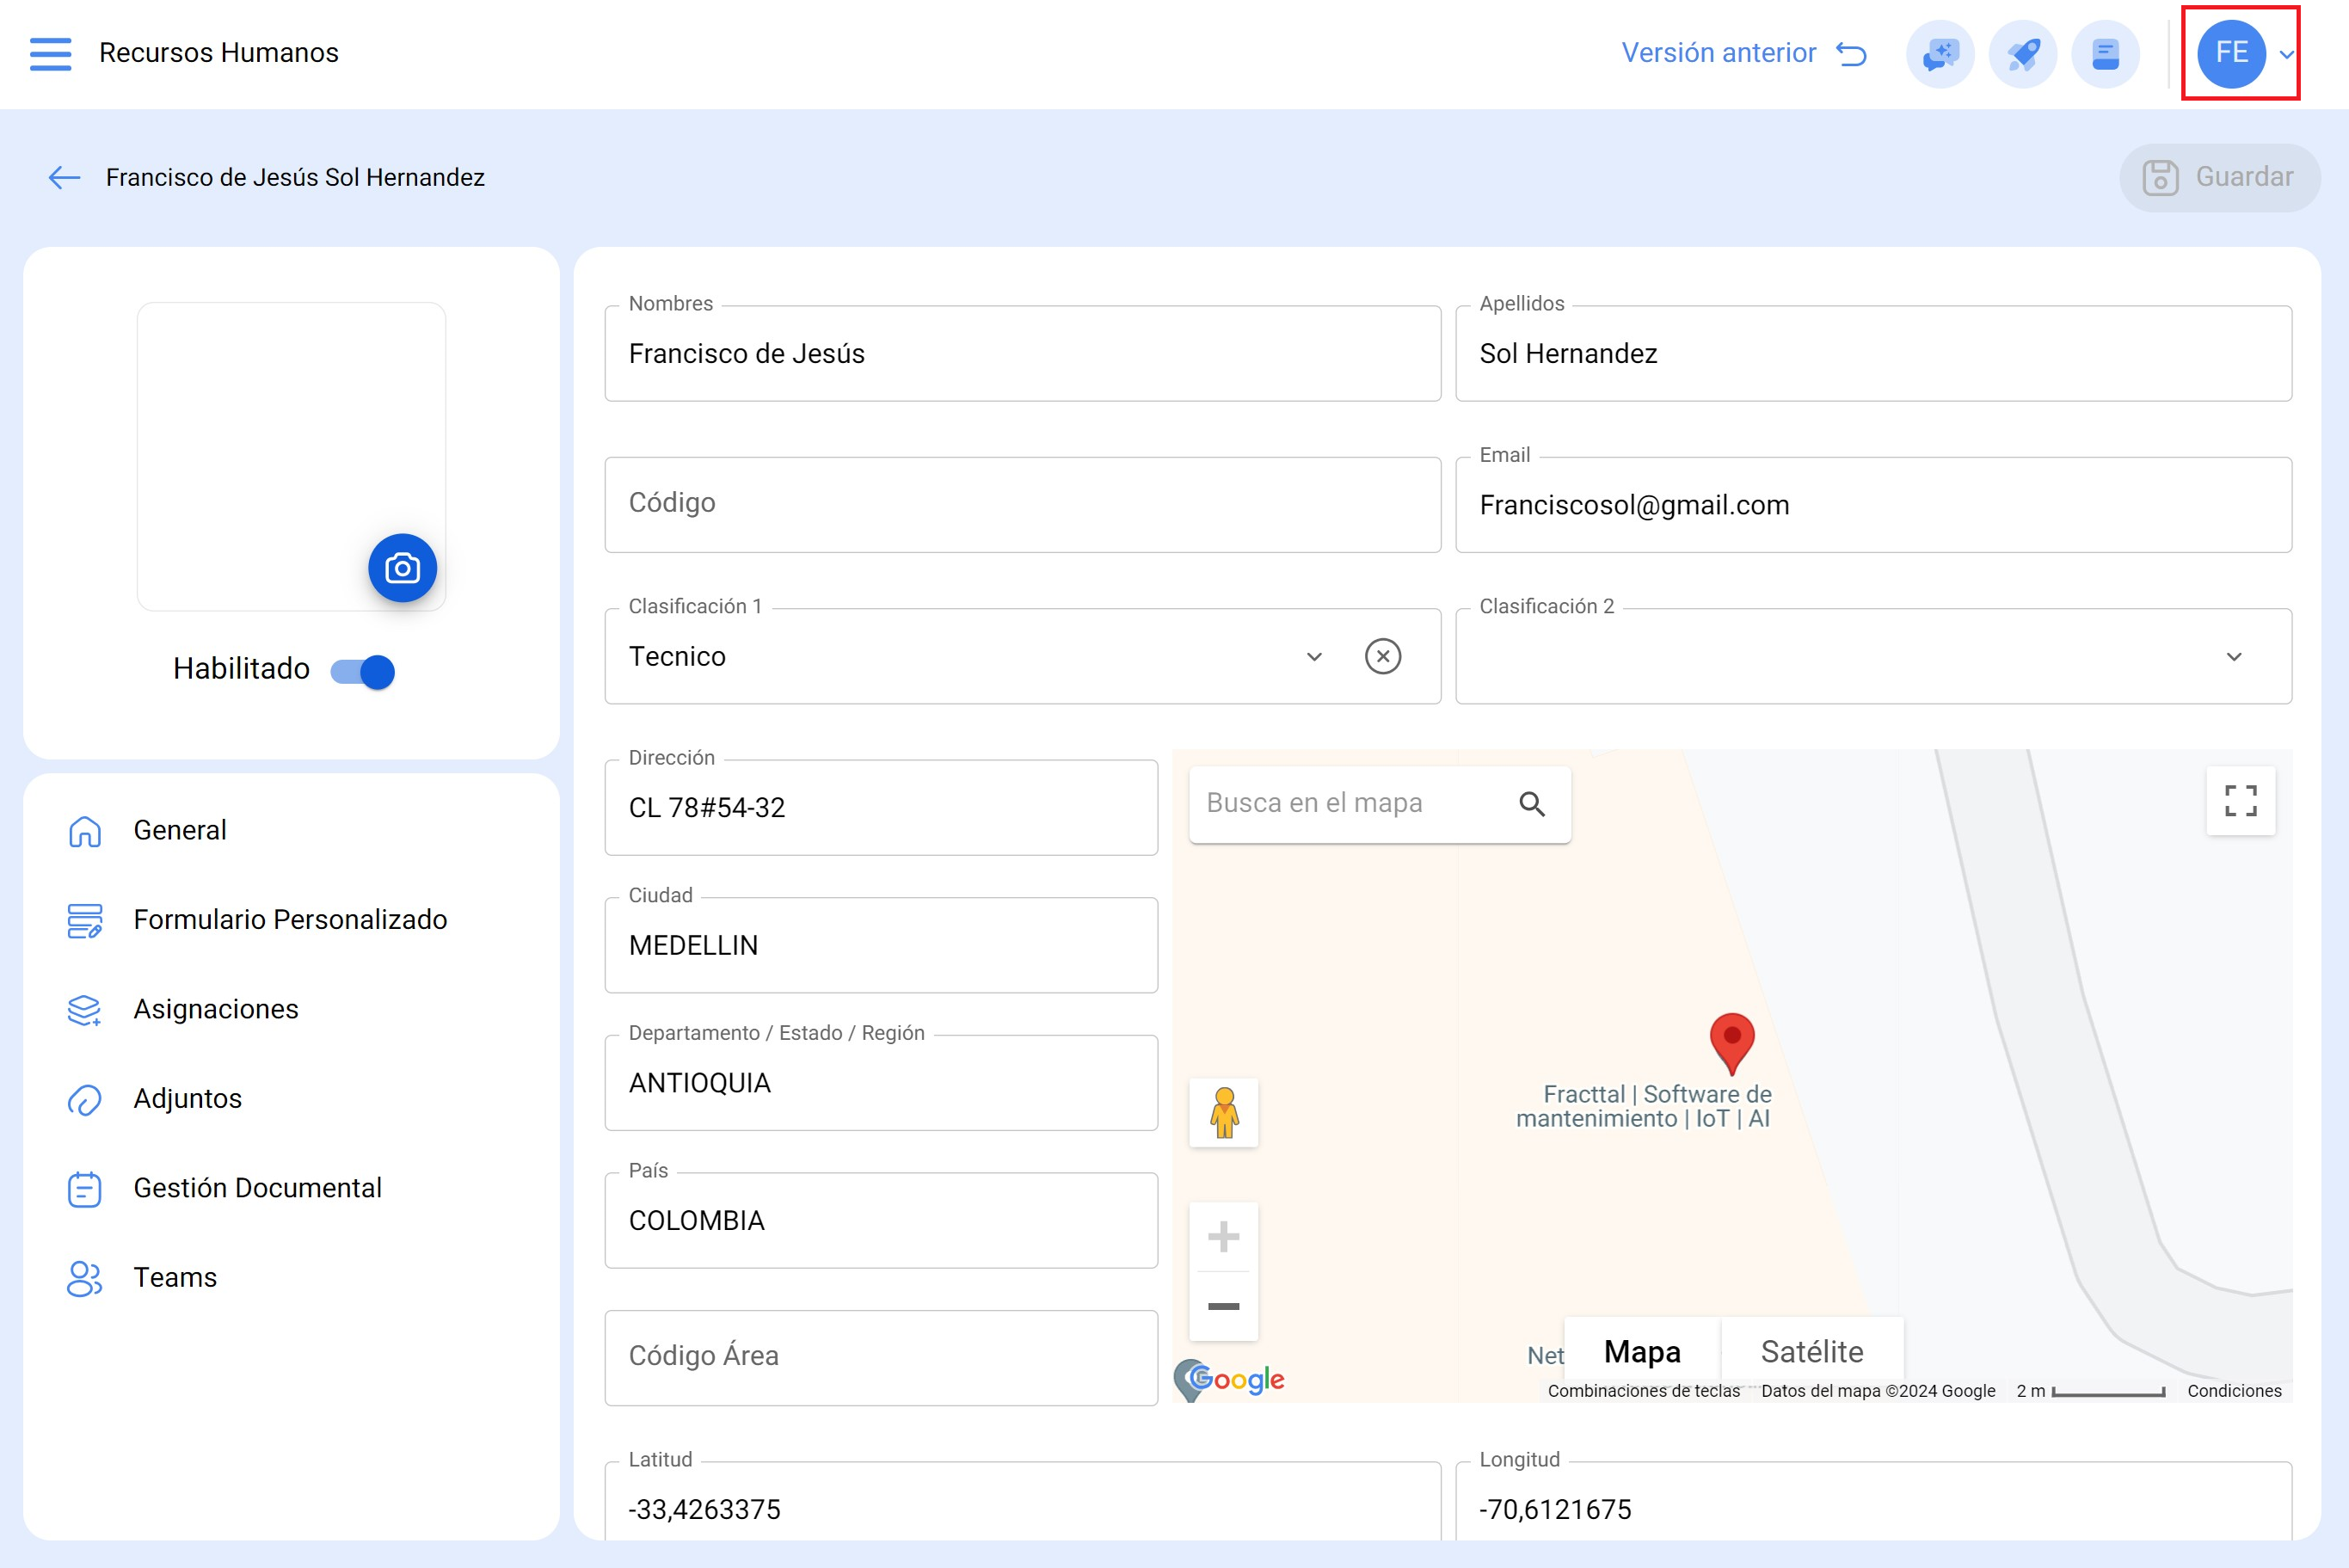Click the camera upload photo button
2349x1568 pixels.
pos(402,568)
